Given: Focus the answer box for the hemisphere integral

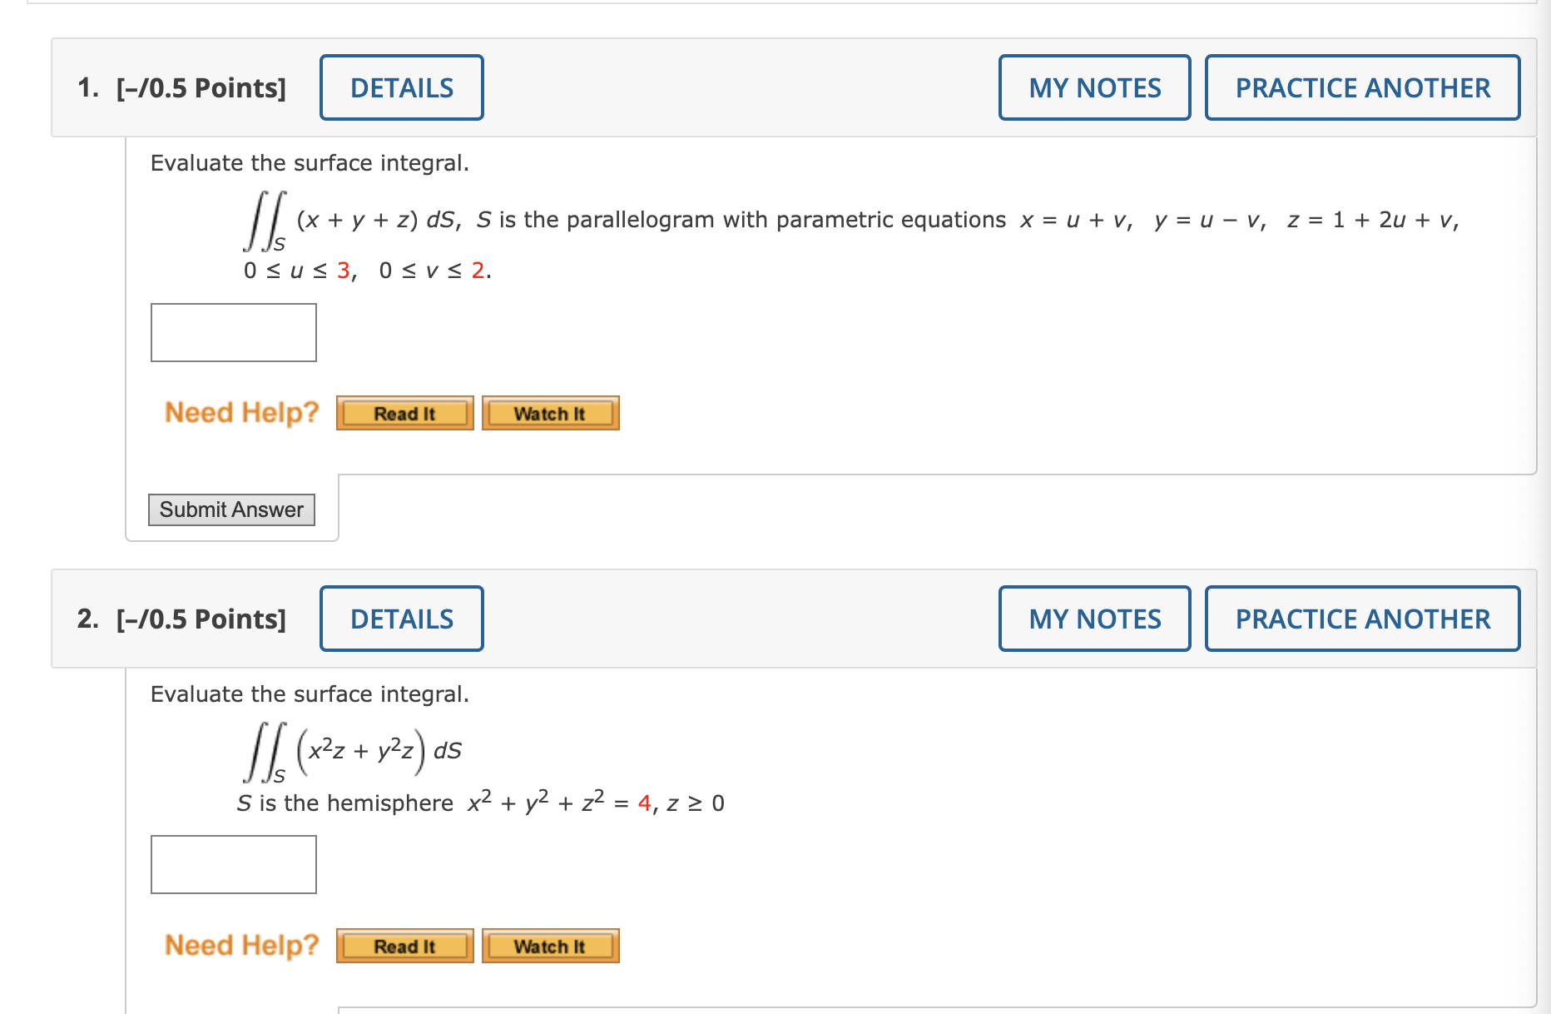Looking at the screenshot, I should click(234, 864).
